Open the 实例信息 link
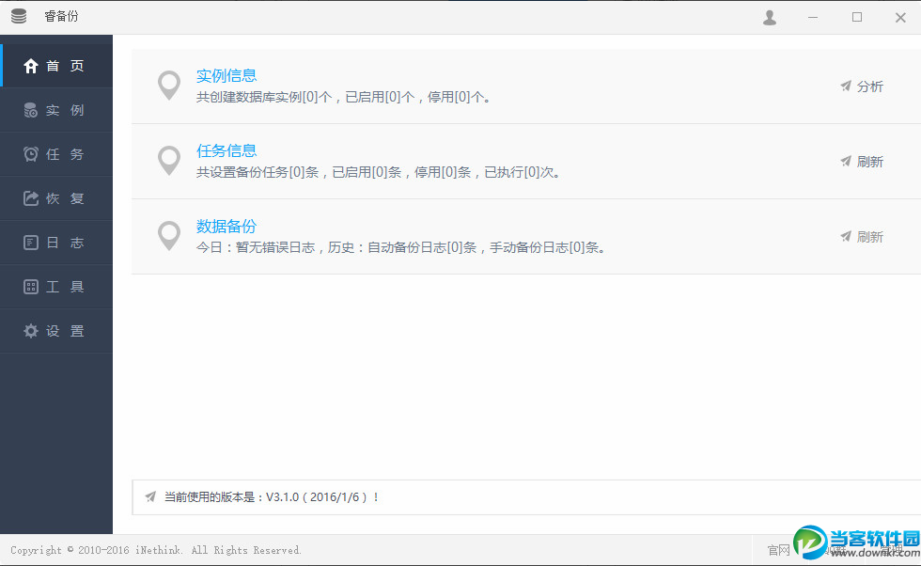This screenshot has height=566, width=921. [226, 75]
